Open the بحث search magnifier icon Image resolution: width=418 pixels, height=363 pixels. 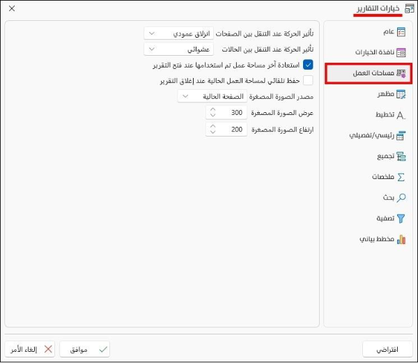click(x=401, y=198)
